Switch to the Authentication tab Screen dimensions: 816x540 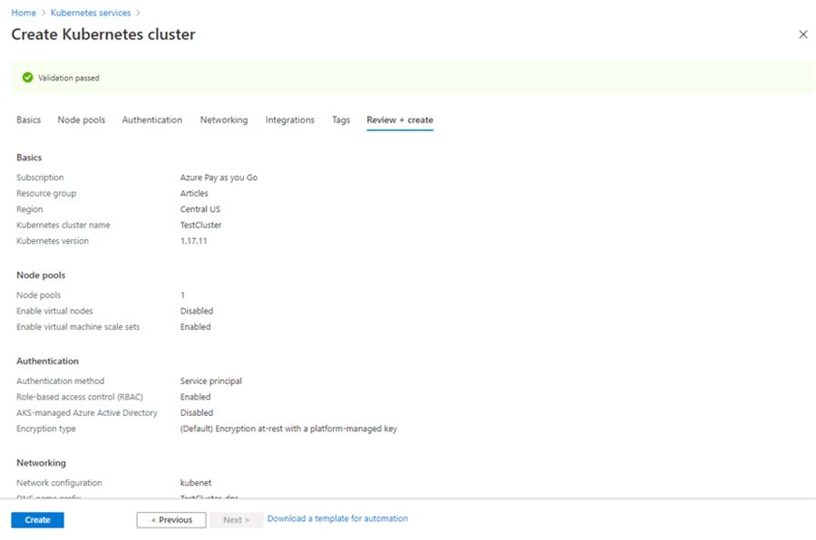151,119
